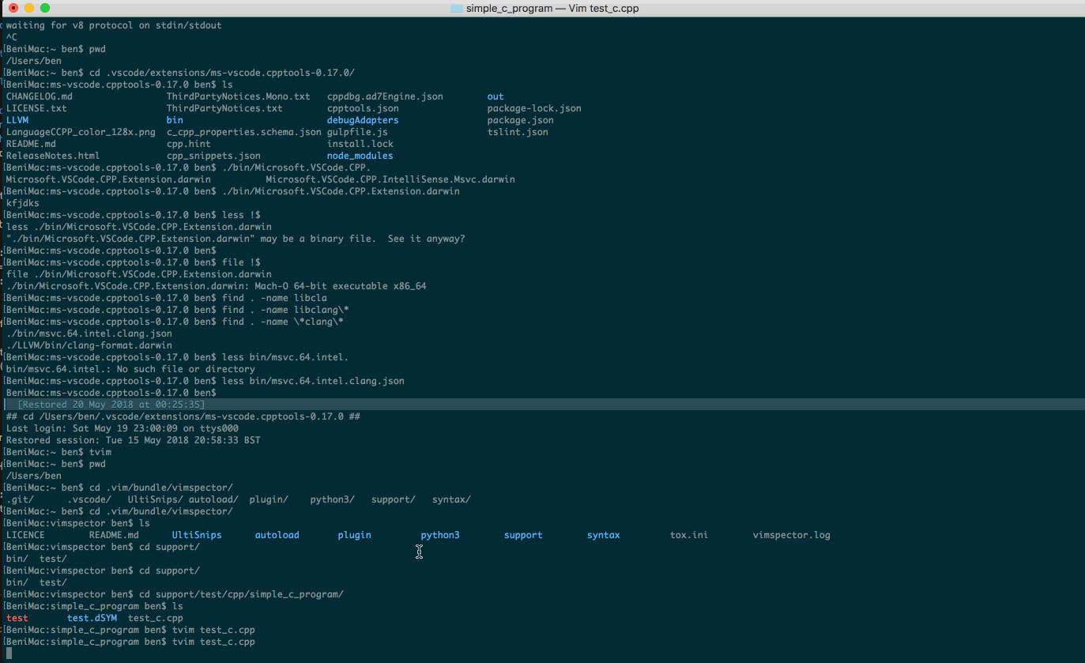The width and height of the screenshot is (1085, 663).
Task: Click the 'gulpfile.js' file entry
Action: point(357,132)
